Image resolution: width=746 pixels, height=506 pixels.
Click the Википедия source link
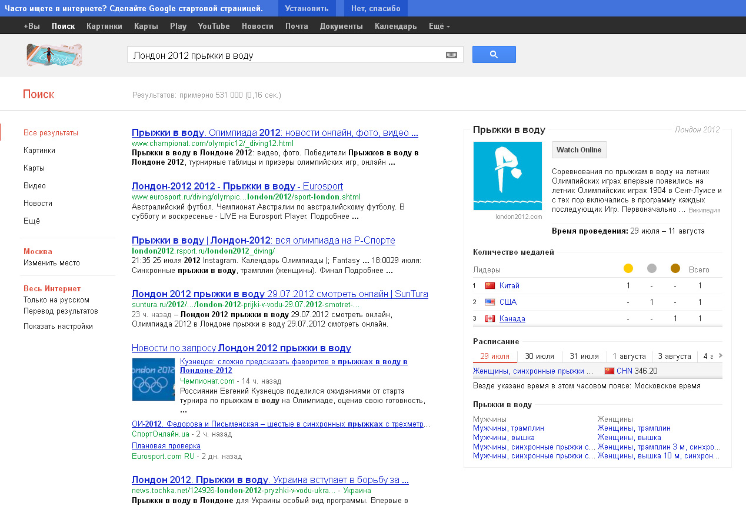704,210
